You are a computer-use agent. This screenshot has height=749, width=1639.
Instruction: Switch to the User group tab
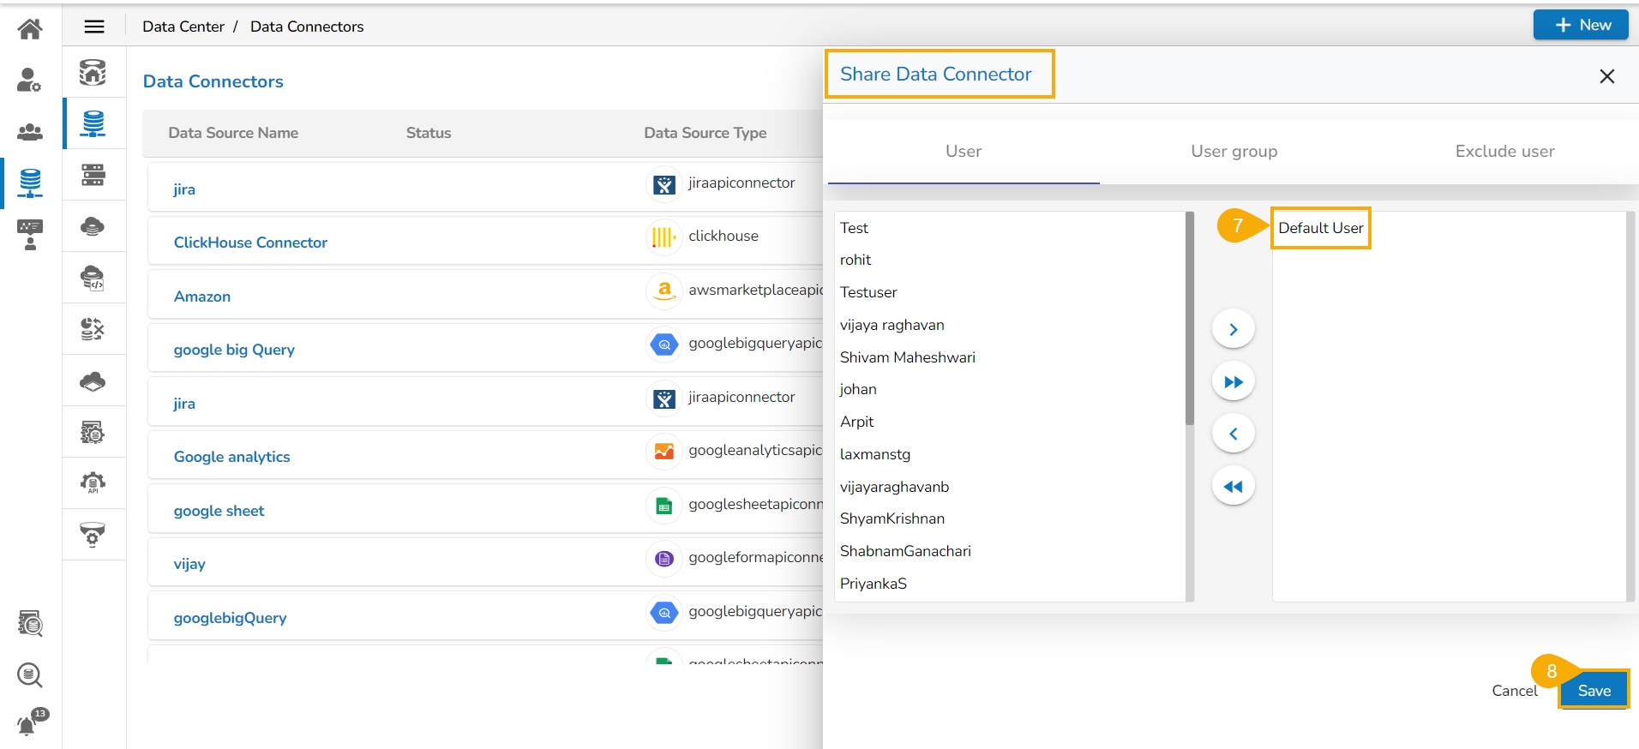pos(1234,152)
